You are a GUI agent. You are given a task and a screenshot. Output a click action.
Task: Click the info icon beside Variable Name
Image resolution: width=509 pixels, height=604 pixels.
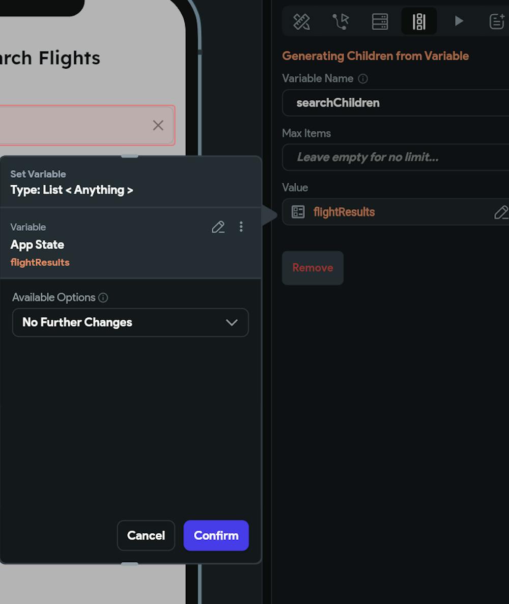coord(363,79)
